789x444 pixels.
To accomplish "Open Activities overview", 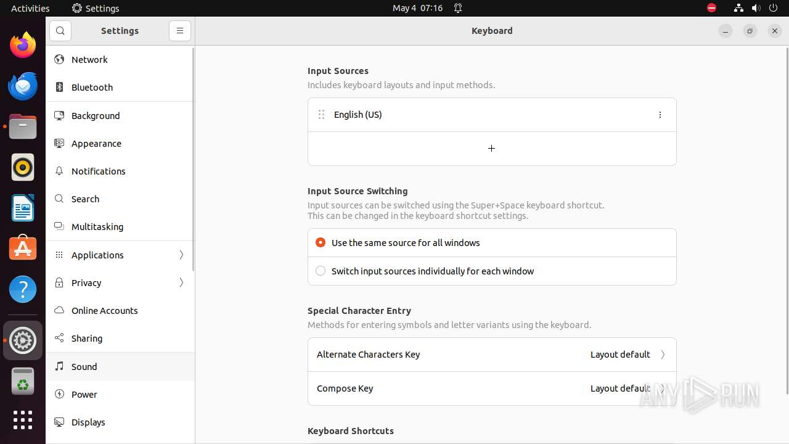I will [30, 8].
